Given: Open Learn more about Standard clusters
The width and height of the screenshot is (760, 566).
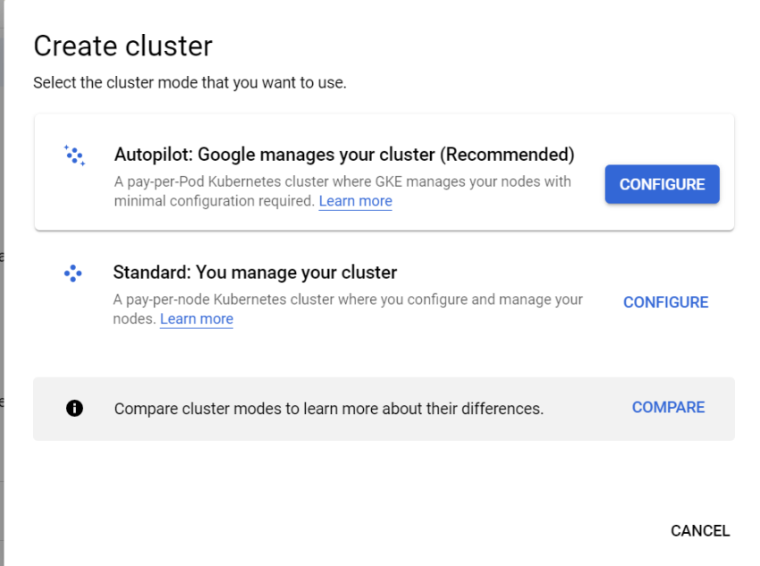Looking at the screenshot, I should 197,318.
